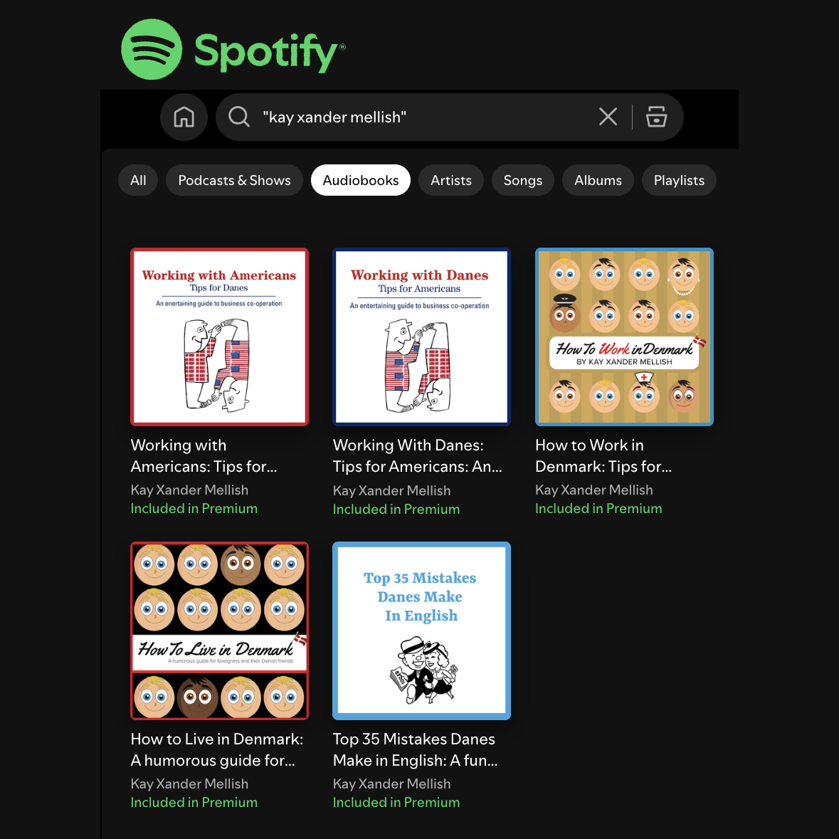Open How To Live in Denmark cover
839x839 pixels.
pos(219,631)
